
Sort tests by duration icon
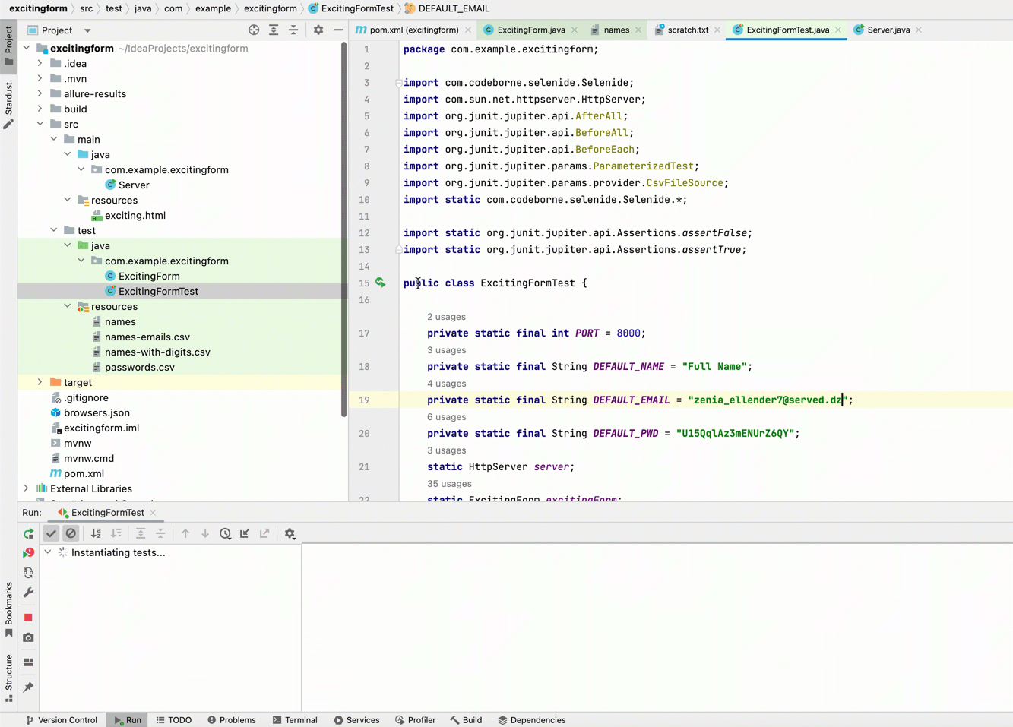[x=116, y=534]
